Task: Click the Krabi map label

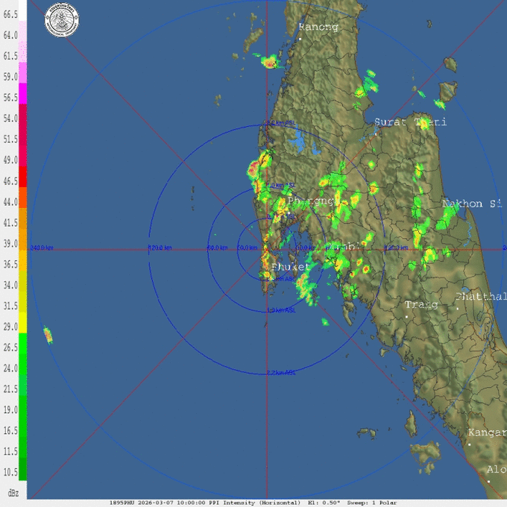Action: pyautogui.click(x=344, y=245)
